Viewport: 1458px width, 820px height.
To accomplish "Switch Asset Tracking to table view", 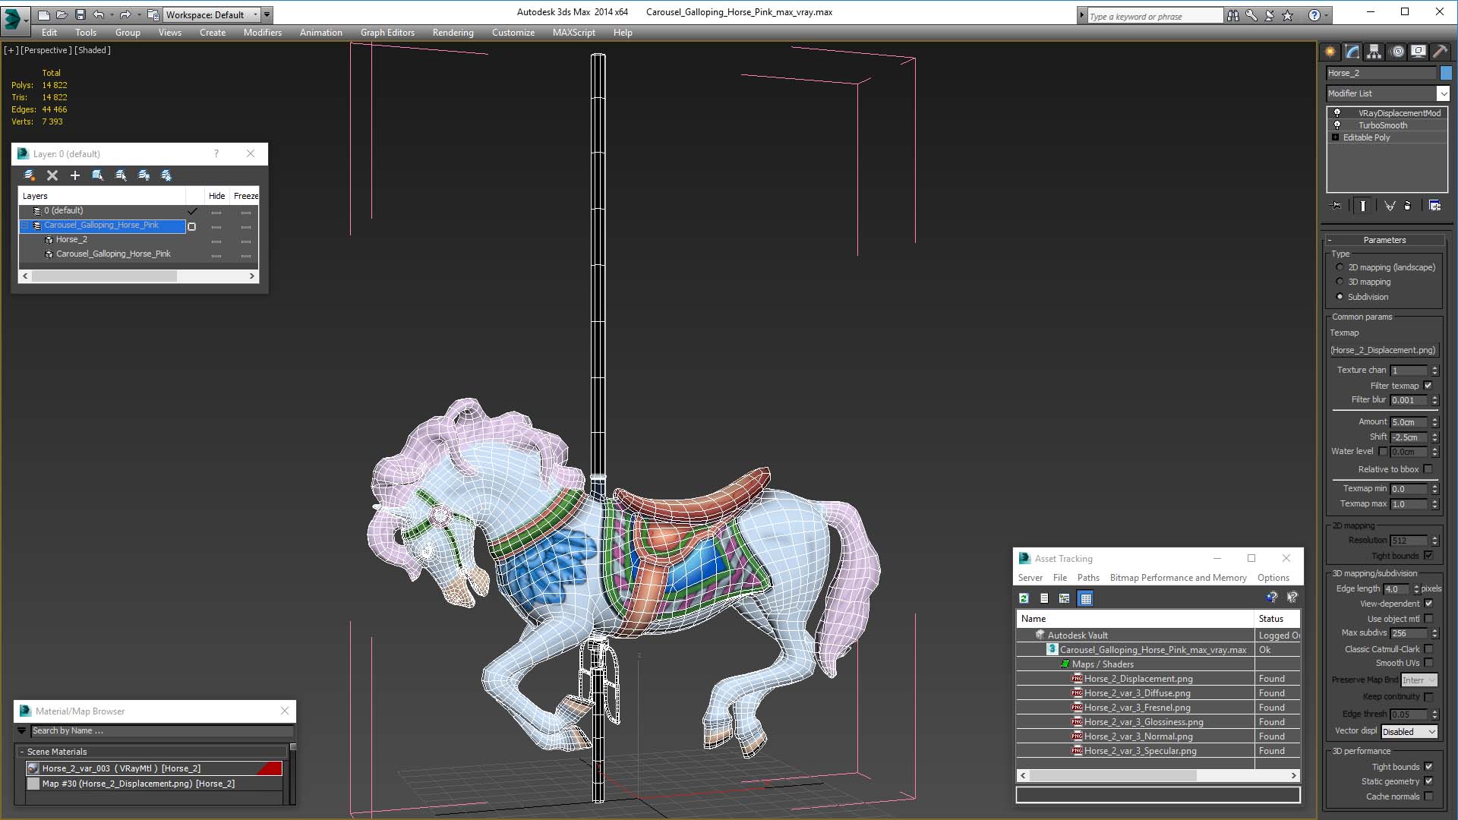I will point(1085,598).
